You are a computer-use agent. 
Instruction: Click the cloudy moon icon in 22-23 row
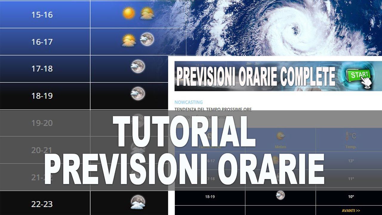click(x=138, y=202)
